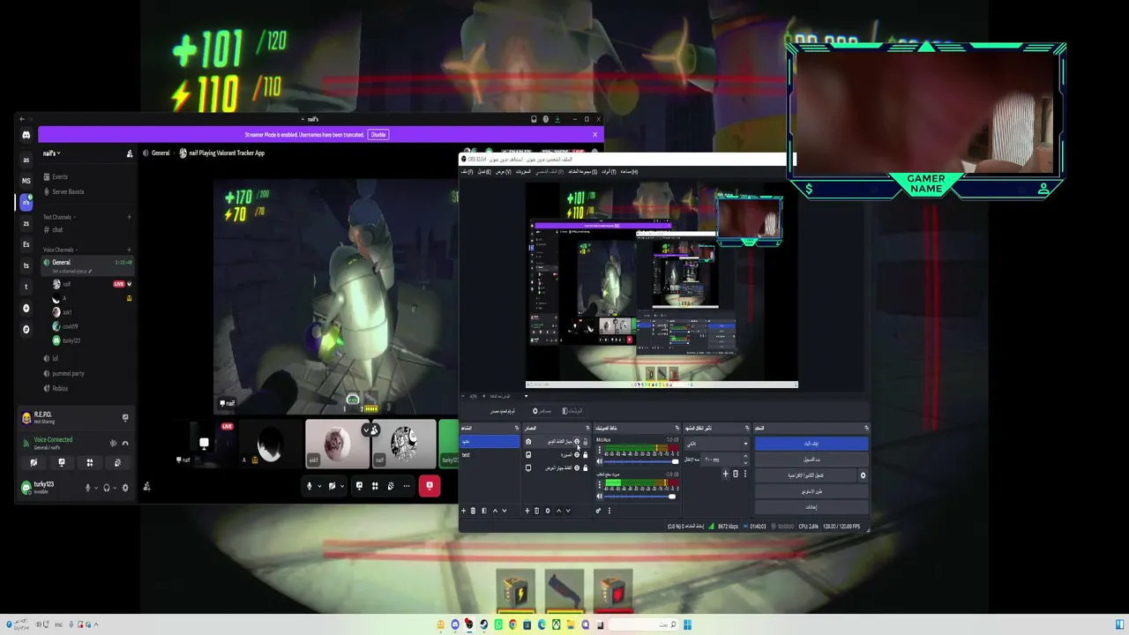Adjust desktop audio volume slider in OBS

tap(640, 497)
